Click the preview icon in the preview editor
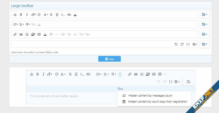The image size is (219, 113). (189, 82)
